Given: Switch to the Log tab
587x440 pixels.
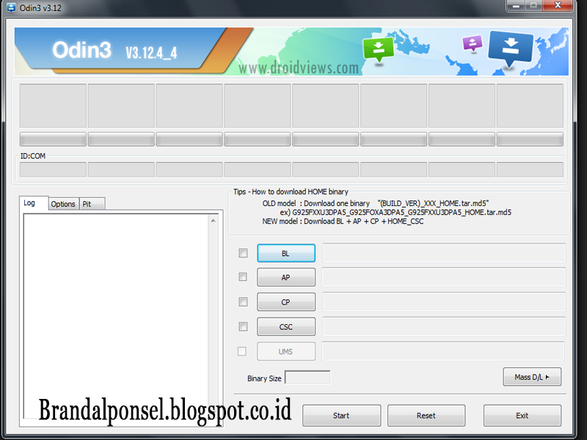Looking at the screenshot, I should pyautogui.click(x=34, y=203).
